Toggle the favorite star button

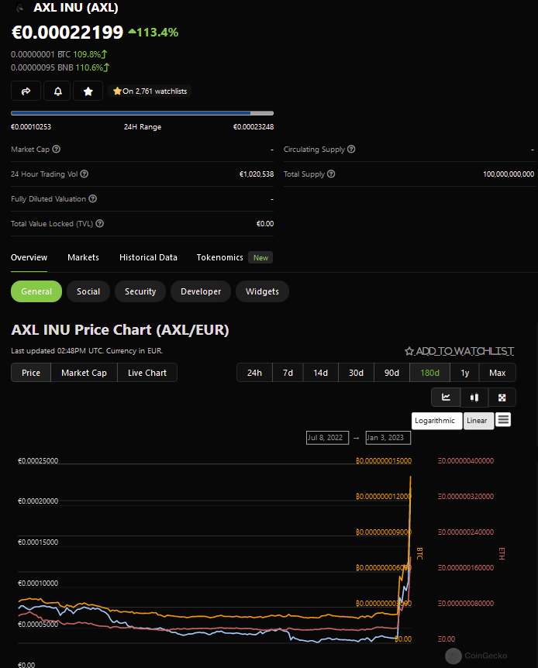[x=88, y=91]
